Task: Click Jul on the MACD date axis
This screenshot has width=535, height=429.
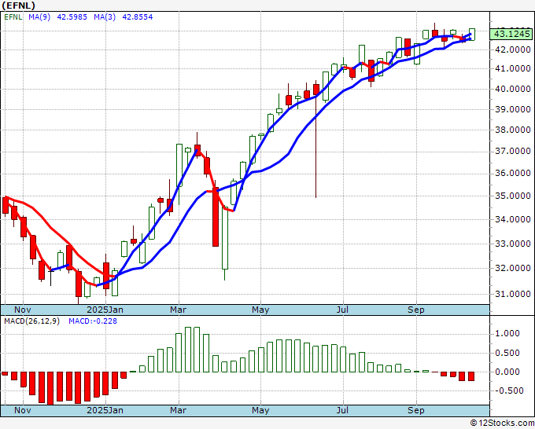Action: point(342,410)
